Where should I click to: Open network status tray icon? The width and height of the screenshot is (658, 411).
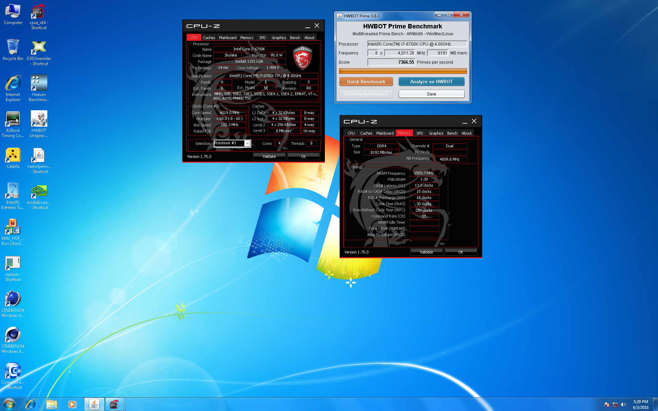click(x=615, y=404)
